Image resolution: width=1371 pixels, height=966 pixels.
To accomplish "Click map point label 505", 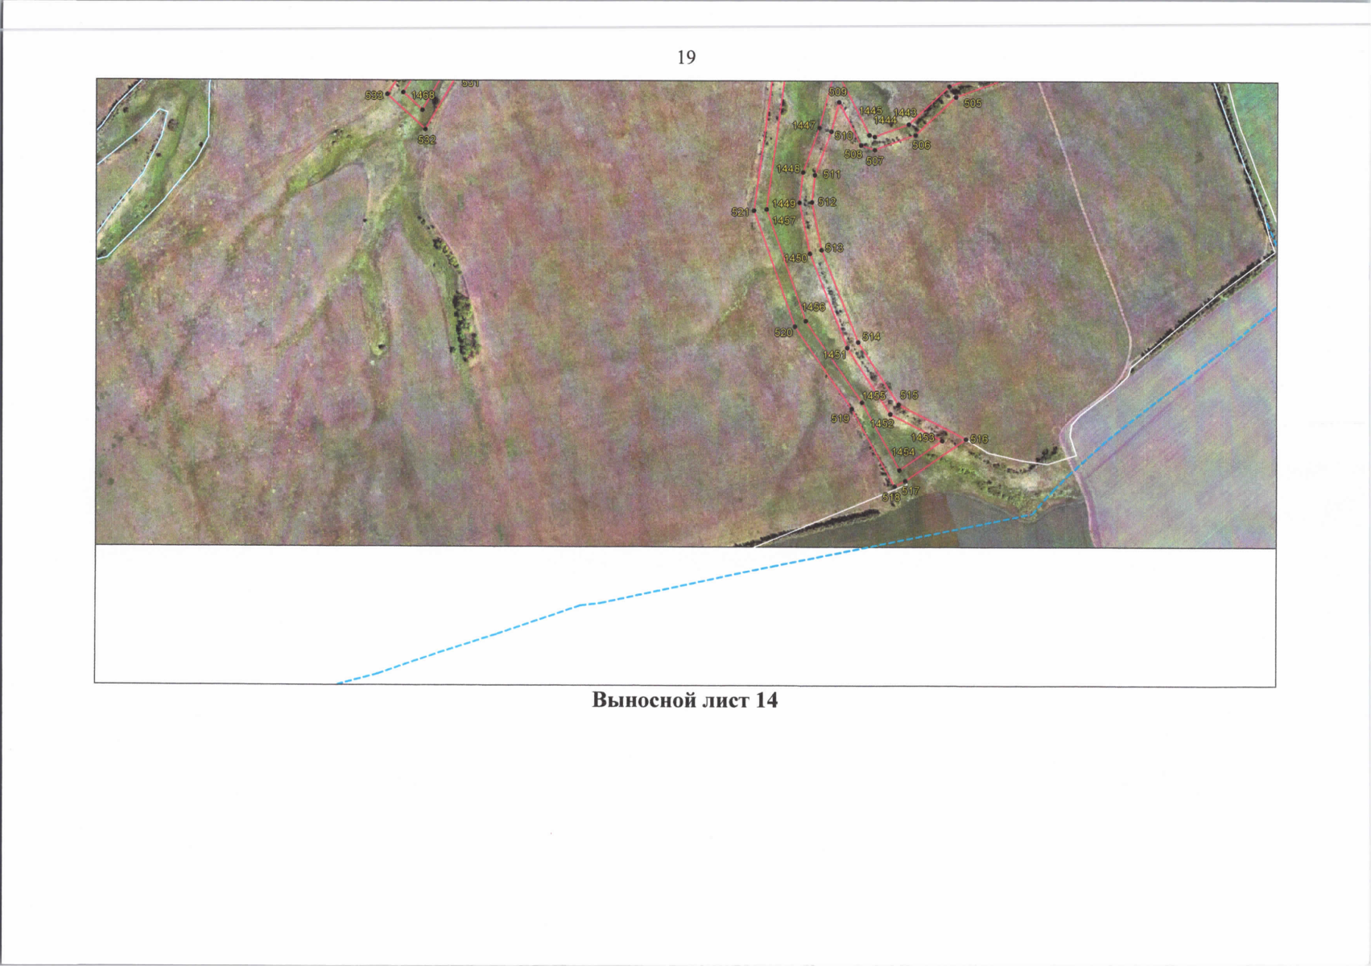I will pos(973,104).
